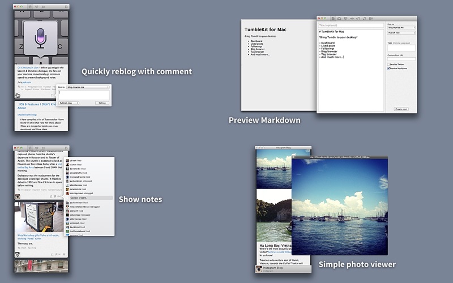Screen dimensions: 453x283
Task: Close the photo viewer with its corner button
Action: 293,157
